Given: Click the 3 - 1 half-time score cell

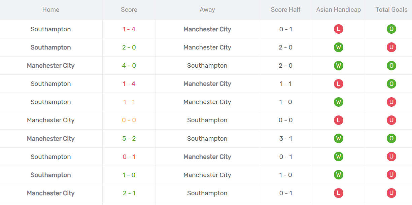Looking at the screenshot, I should tap(285, 138).
